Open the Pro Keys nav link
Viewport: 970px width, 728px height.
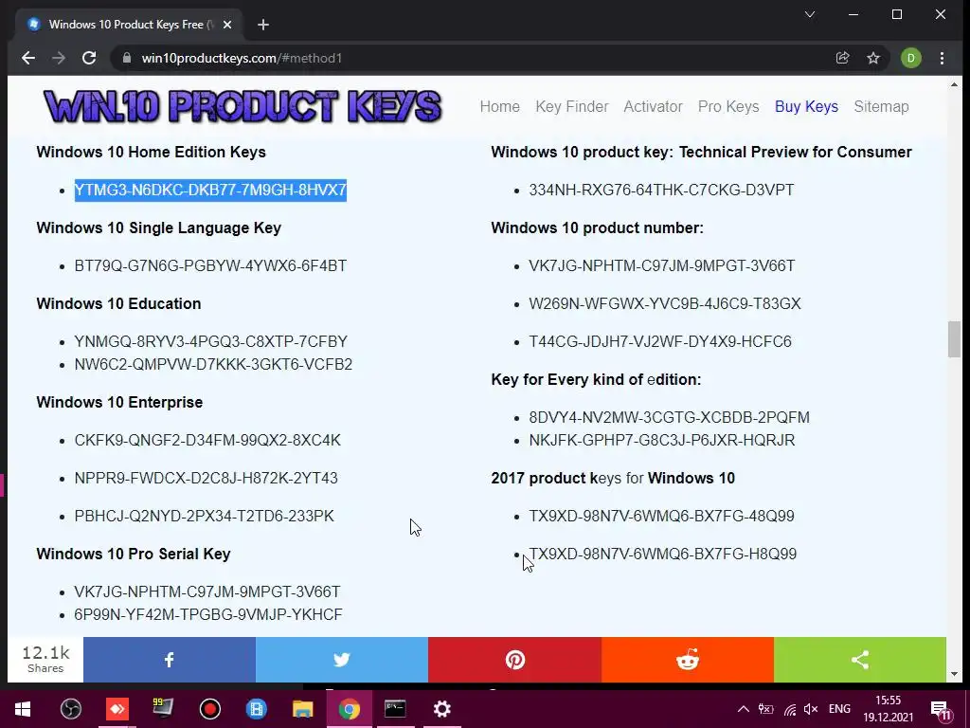(x=728, y=106)
